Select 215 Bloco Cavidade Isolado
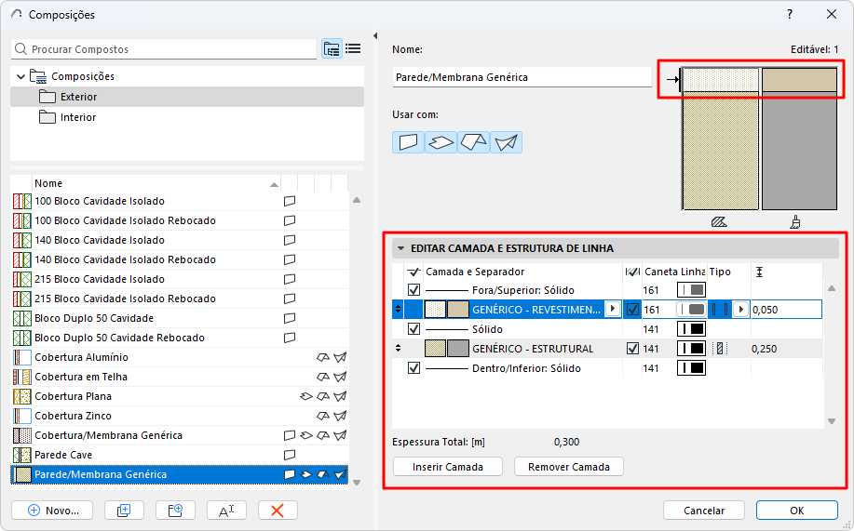854x531 pixels. 180,280
